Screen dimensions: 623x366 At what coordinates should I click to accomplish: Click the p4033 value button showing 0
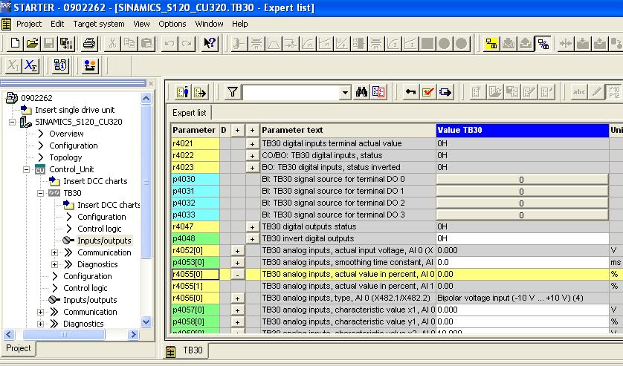tap(522, 215)
